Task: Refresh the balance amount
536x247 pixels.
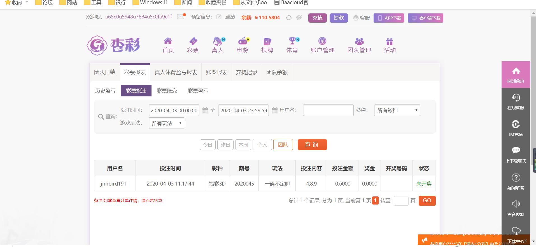Action: [289, 18]
